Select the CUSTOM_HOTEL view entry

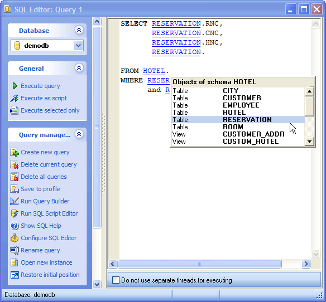click(x=237, y=142)
